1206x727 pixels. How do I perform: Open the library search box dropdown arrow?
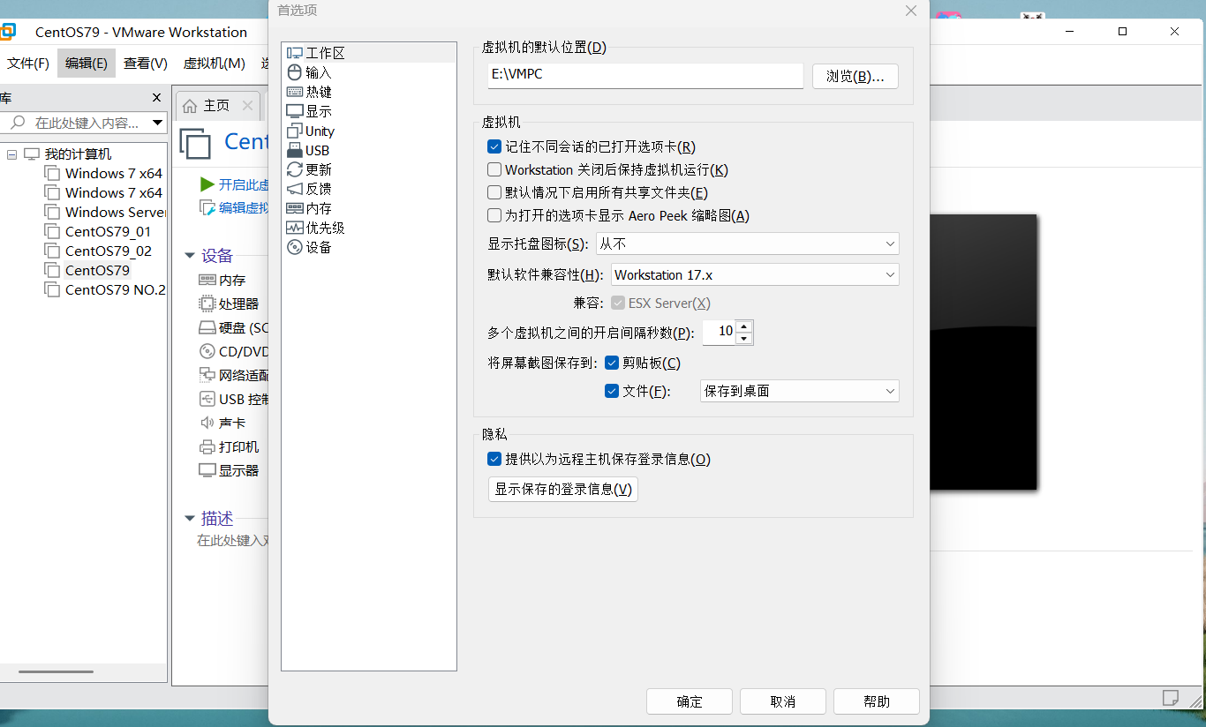tap(157, 123)
